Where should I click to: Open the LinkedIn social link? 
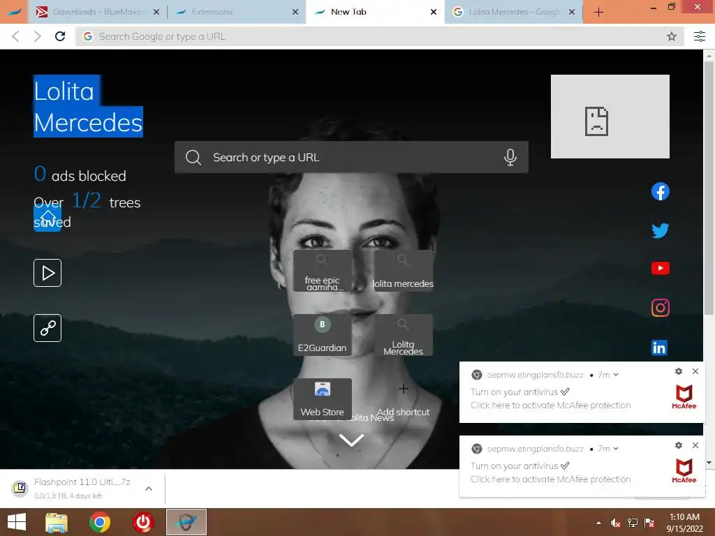coord(659,348)
